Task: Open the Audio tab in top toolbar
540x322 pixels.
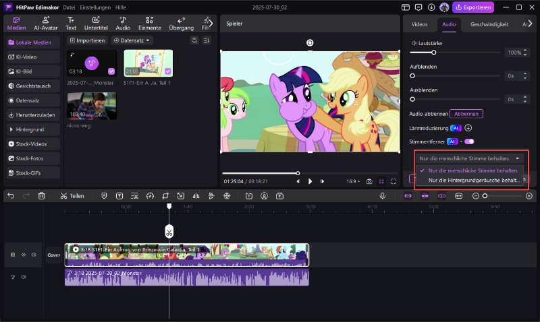Action: pyautogui.click(x=123, y=24)
